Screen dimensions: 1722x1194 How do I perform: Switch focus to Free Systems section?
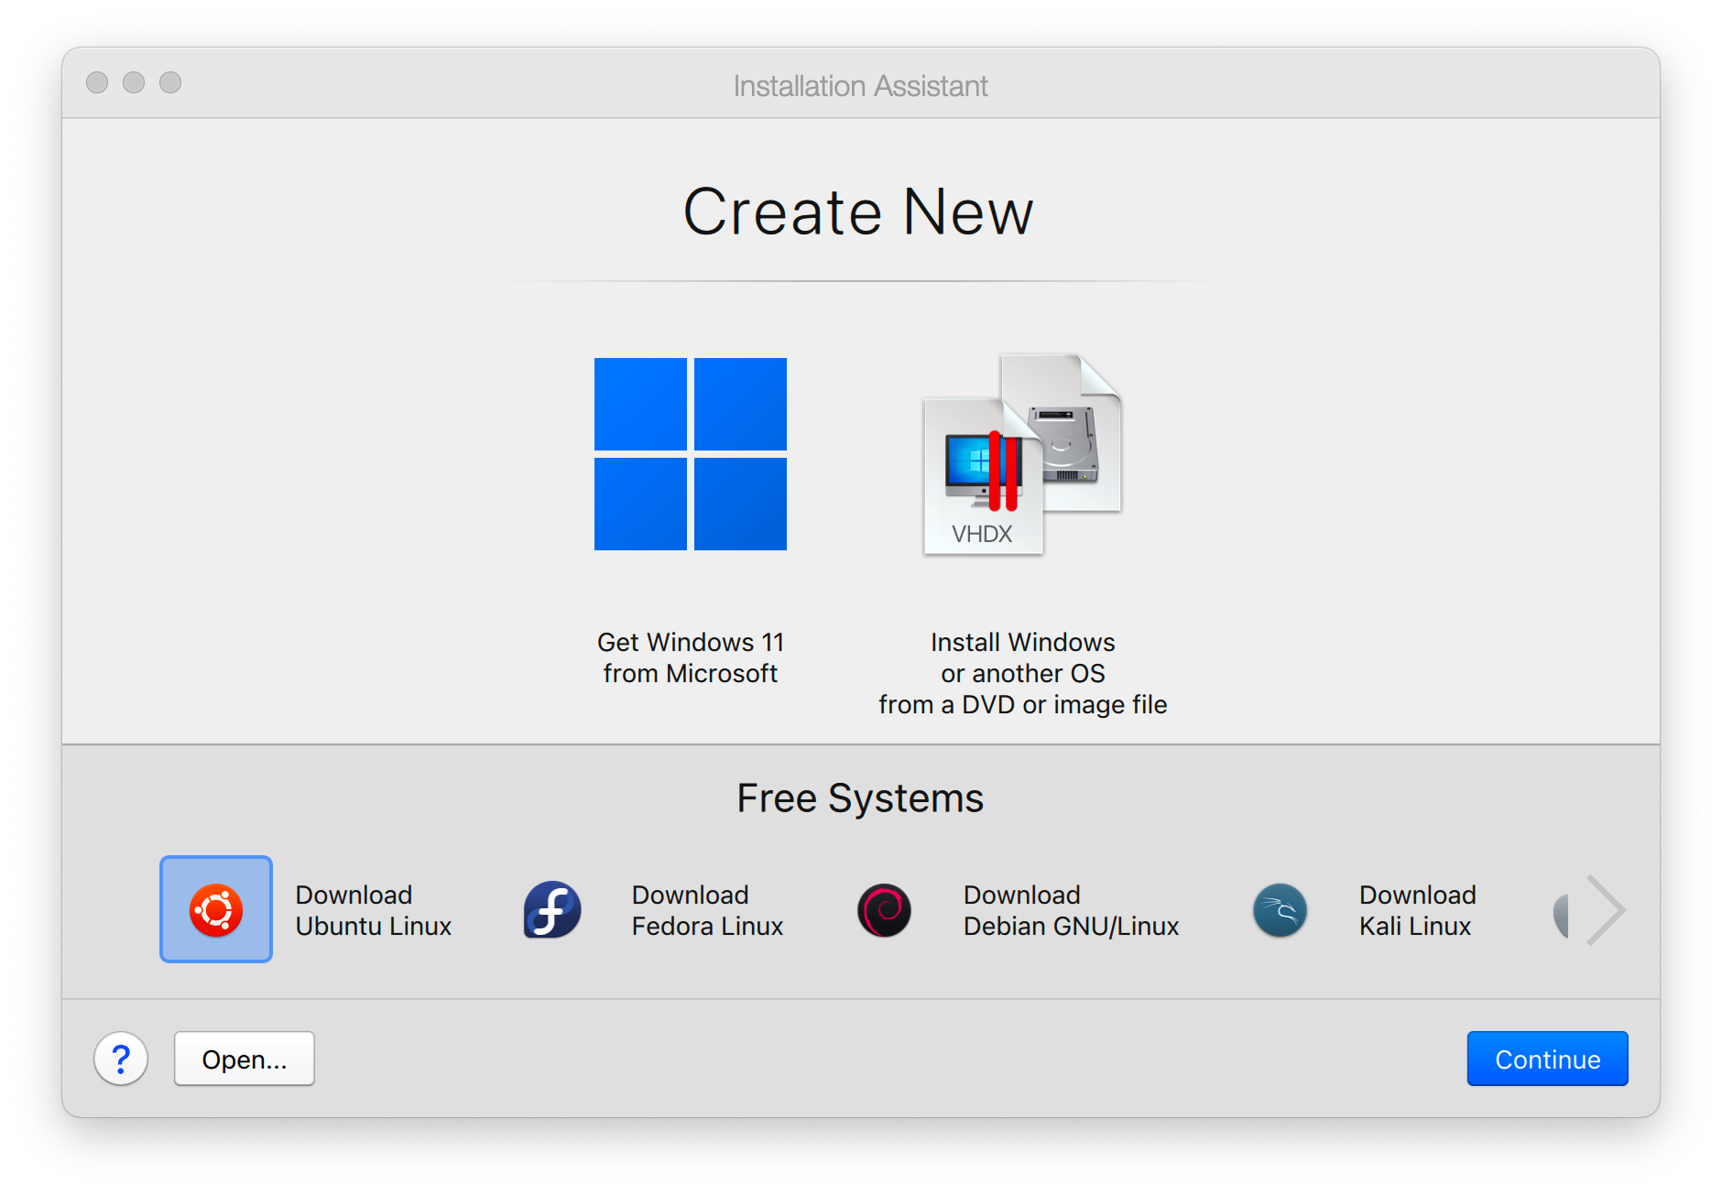[859, 798]
